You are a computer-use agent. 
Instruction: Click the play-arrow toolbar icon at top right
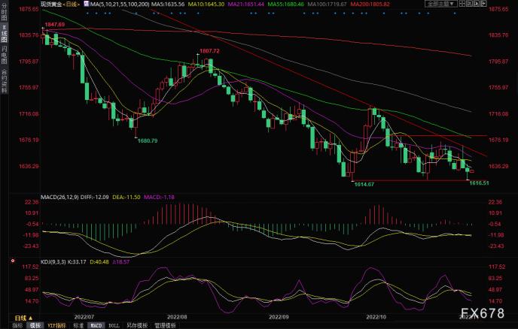pos(477,4)
